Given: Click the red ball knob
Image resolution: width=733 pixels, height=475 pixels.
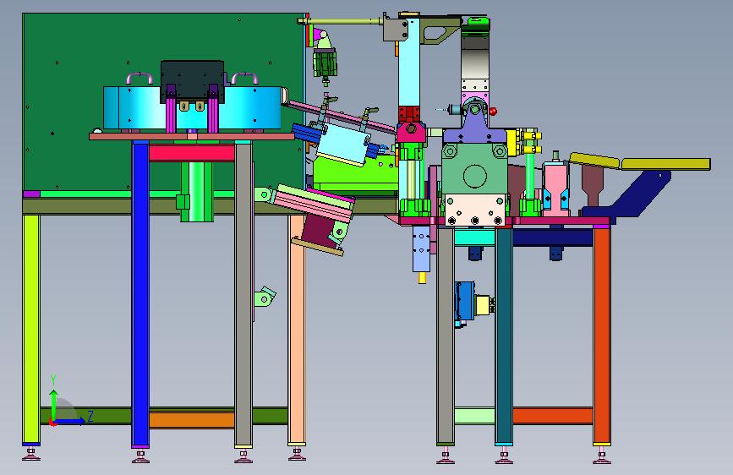Looking at the screenshot, I should [x=493, y=111].
